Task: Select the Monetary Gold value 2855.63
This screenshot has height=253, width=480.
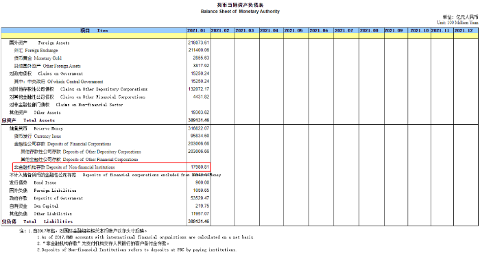Action: pos(201,58)
